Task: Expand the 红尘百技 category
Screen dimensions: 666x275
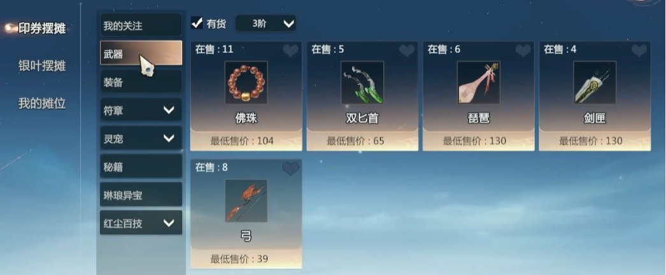Action: click(x=141, y=223)
